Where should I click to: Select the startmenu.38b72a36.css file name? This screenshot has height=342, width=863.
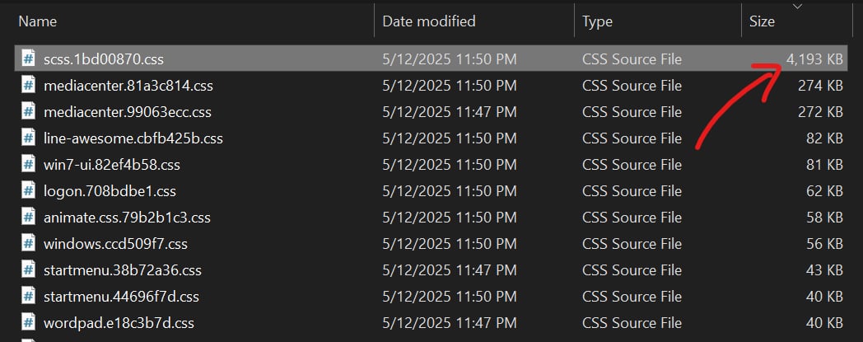pos(123,270)
